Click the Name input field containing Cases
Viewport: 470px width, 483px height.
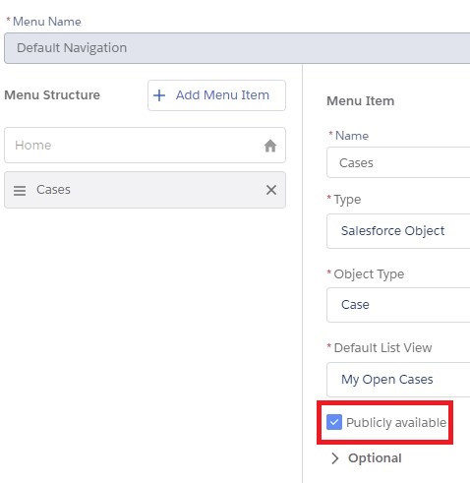pos(398,162)
